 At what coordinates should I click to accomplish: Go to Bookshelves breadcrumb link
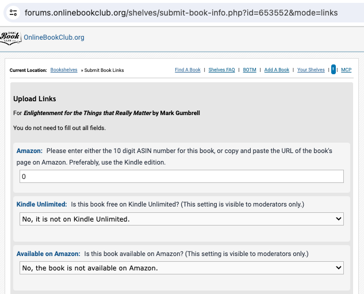pos(64,70)
